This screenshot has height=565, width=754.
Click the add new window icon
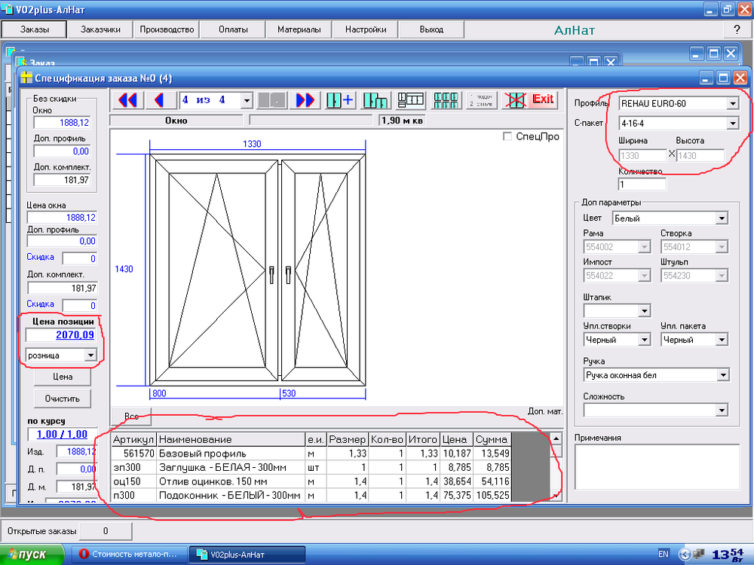coord(340,100)
